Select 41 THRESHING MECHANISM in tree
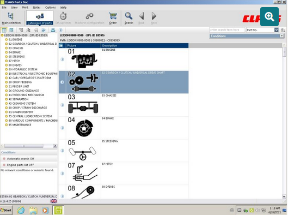288x215 pixels. point(26,95)
